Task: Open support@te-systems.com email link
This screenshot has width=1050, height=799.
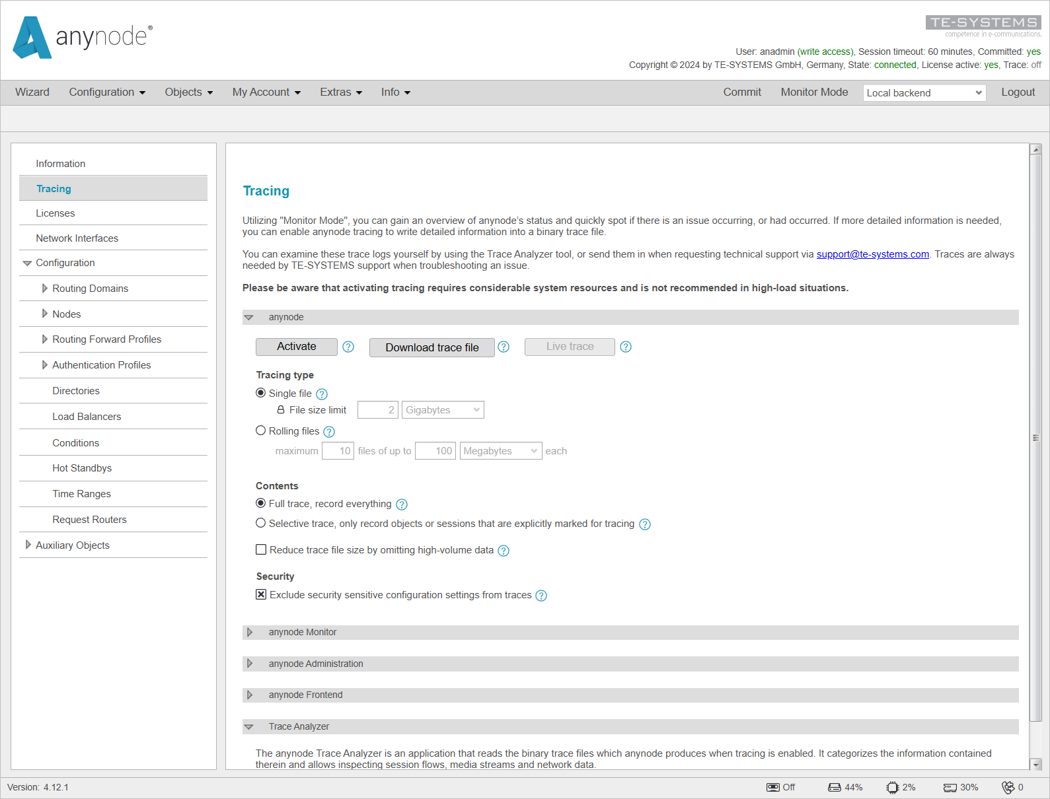Action: (872, 254)
